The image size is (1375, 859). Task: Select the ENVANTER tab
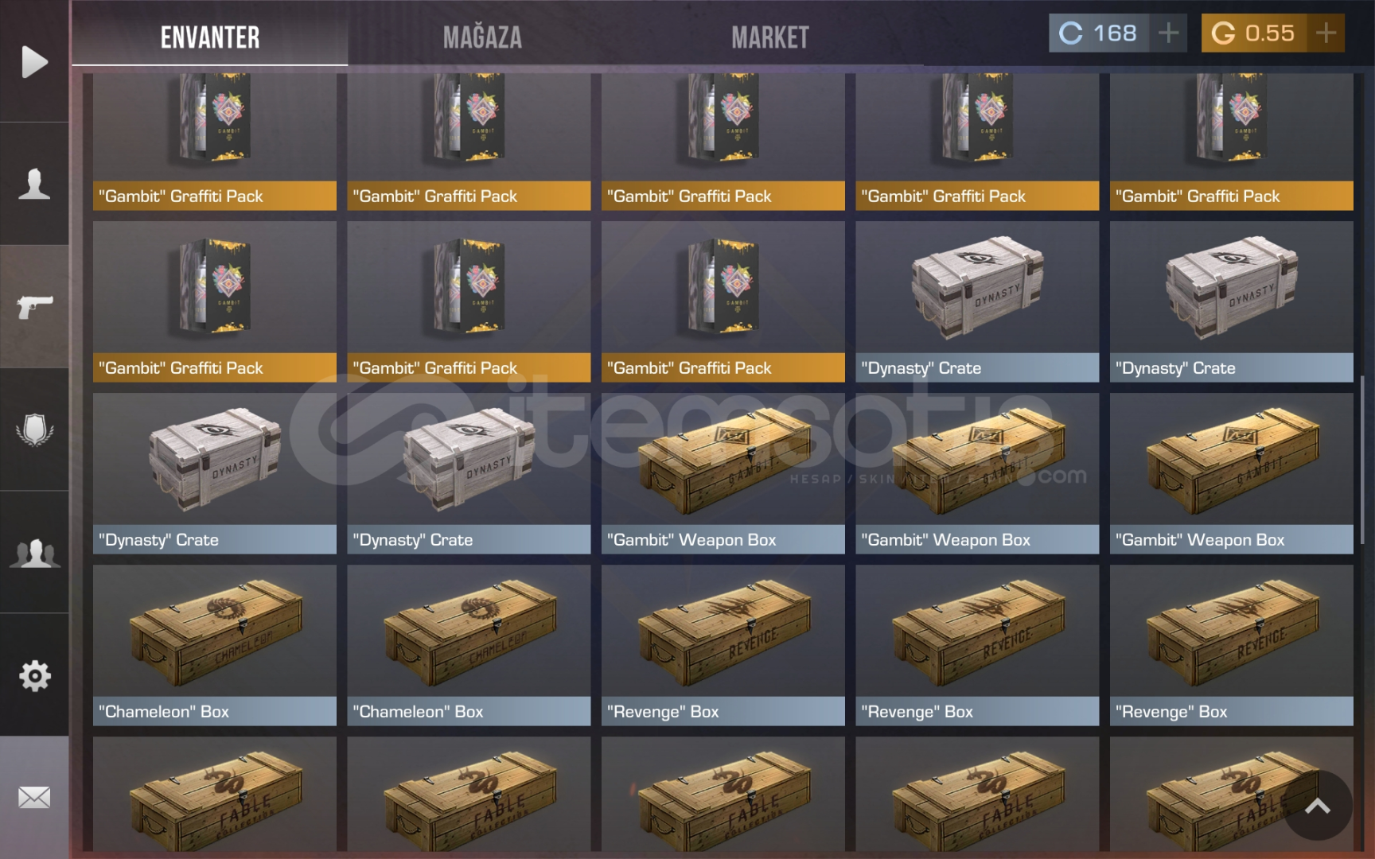pos(210,37)
